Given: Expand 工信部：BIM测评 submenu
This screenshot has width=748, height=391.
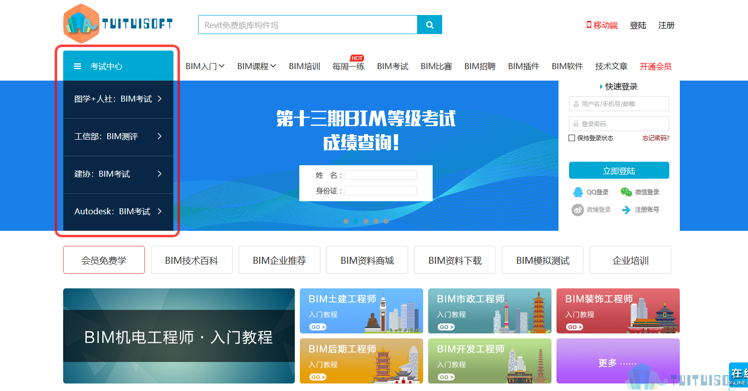Looking at the screenshot, I should [x=118, y=137].
